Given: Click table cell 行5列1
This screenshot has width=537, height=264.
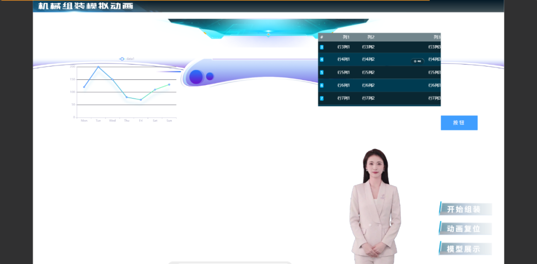Looking at the screenshot, I should (344, 72).
